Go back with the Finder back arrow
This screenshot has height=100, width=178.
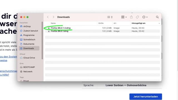coord(48,17)
